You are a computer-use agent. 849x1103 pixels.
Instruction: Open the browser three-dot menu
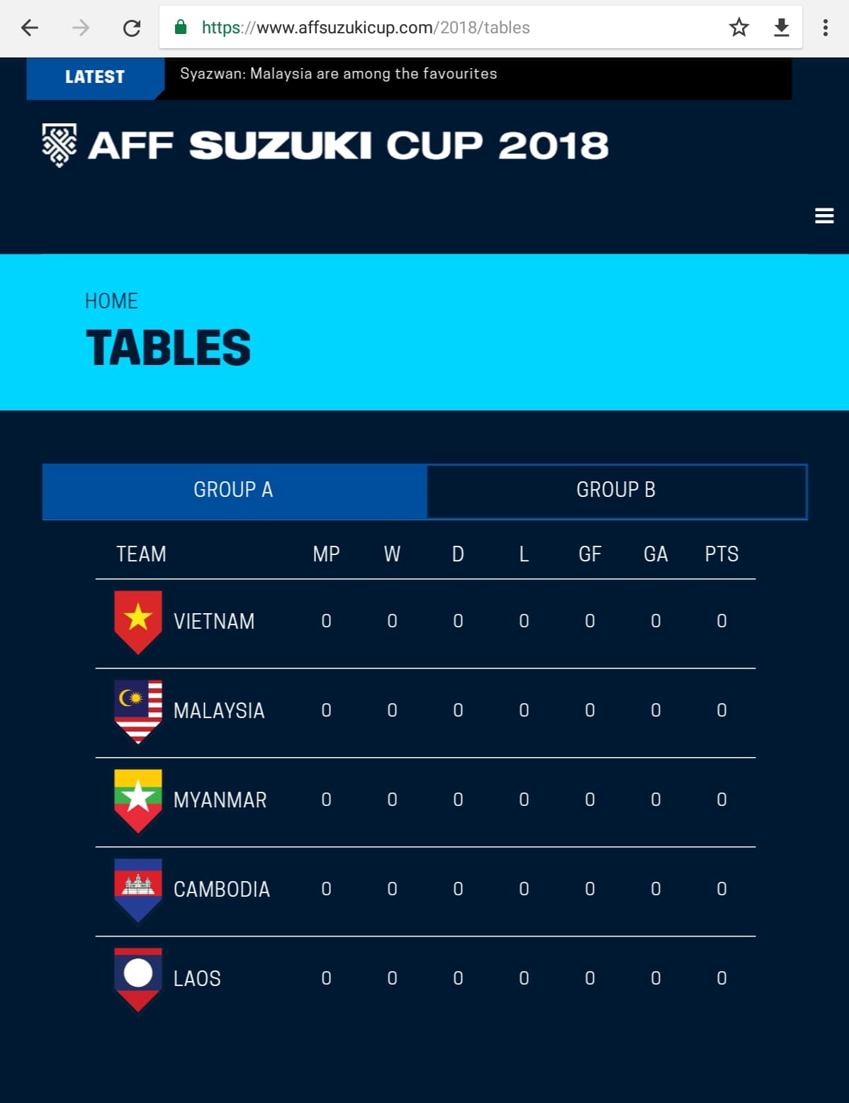tap(826, 28)
